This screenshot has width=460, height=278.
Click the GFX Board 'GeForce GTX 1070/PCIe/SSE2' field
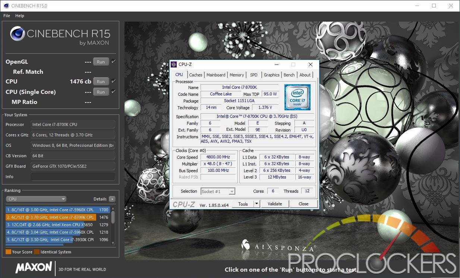(x=73, y=166)
